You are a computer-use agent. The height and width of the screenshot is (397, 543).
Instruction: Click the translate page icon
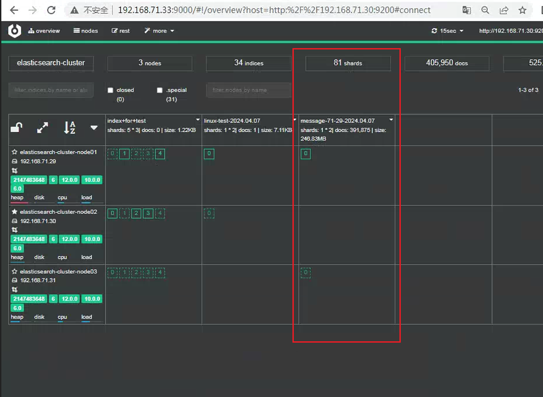click(467, 10)
